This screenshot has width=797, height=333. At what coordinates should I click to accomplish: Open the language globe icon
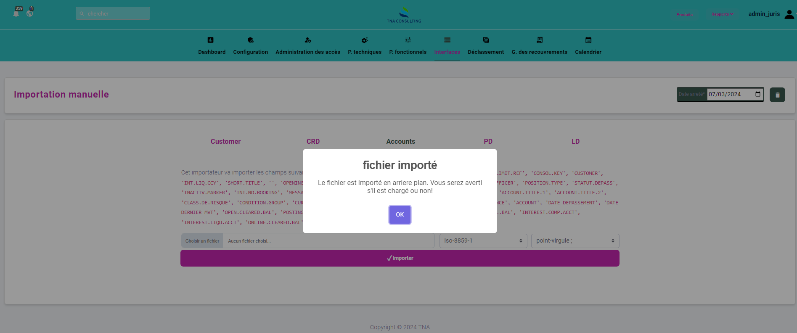click(x=29, y=13)
